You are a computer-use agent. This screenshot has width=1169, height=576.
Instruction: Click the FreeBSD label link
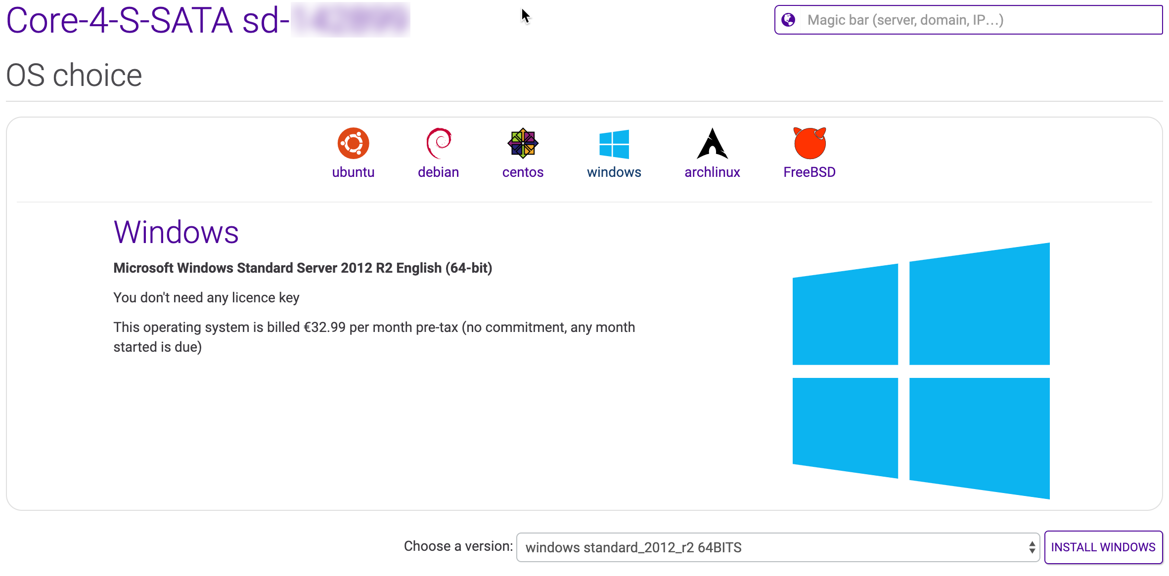click(809, 172)
